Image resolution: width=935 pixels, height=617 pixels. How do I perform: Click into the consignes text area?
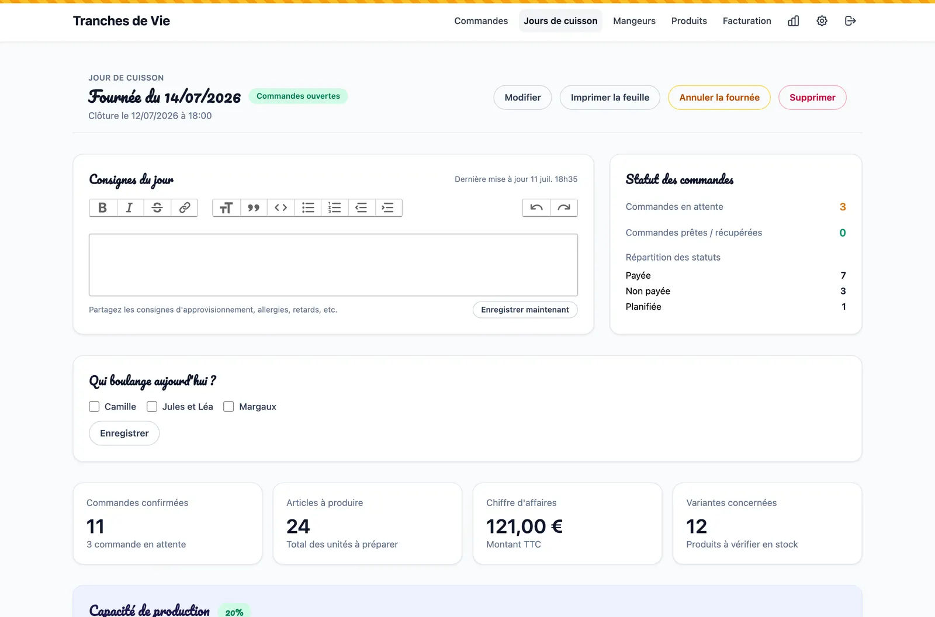[x=333, y=265]
